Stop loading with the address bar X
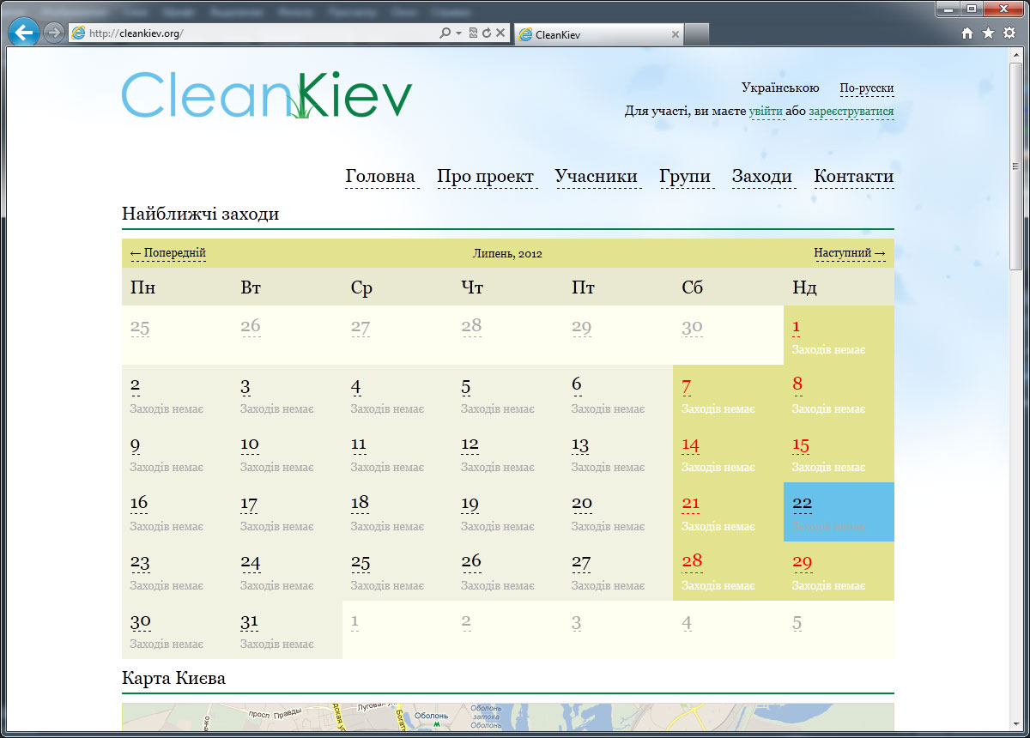 point(500,33)
